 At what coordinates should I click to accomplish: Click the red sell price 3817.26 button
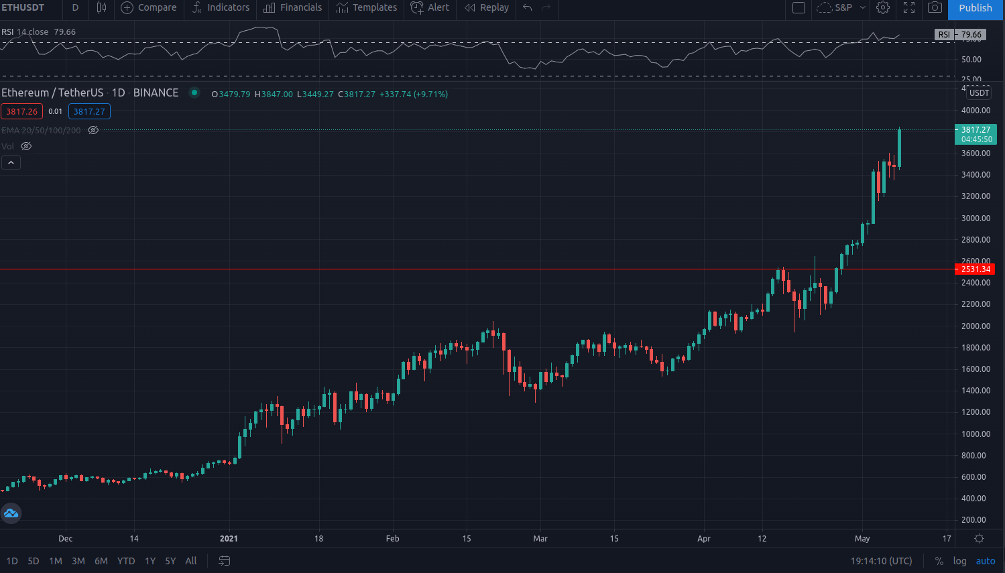coord(21,112)
